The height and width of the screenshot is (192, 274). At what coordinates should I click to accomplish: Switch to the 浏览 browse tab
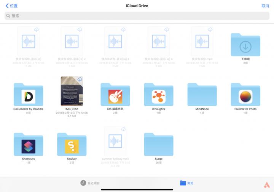[186, 183]
